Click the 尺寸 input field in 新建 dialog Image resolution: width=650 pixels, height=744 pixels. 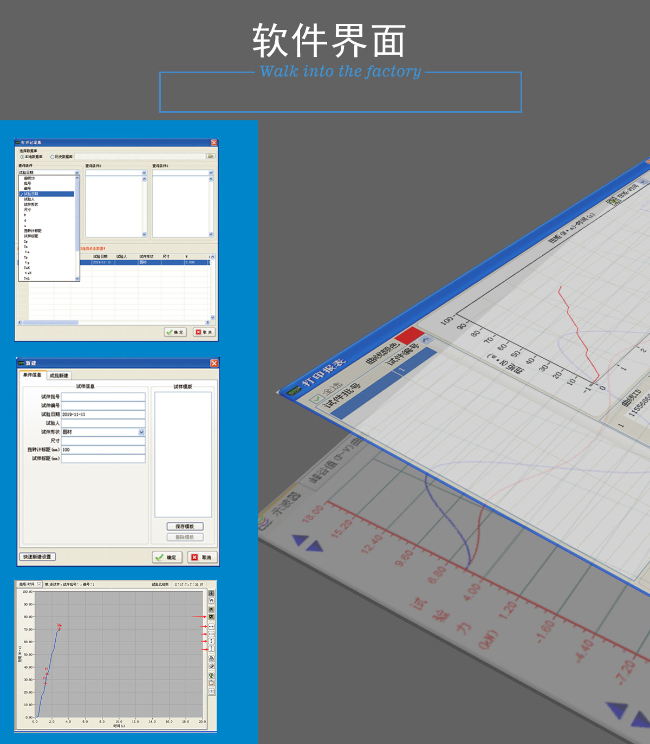(103, 441)
